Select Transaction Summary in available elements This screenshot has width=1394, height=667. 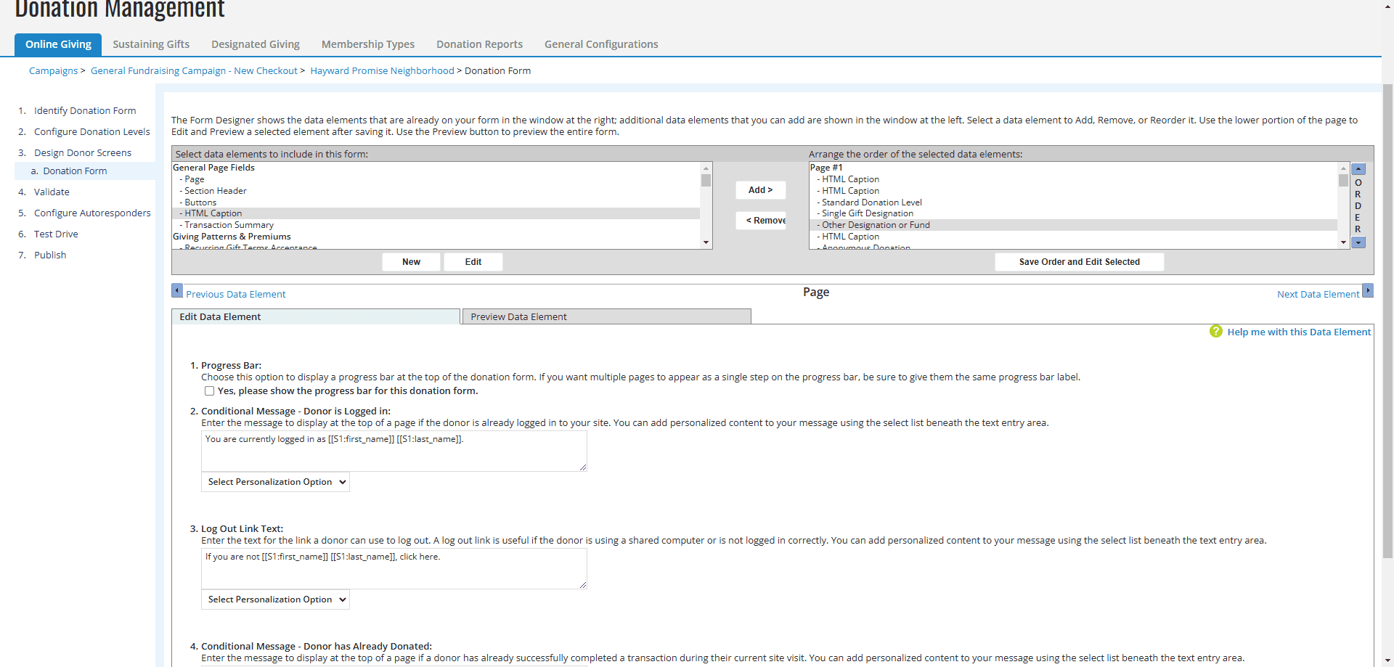point(436,225)
